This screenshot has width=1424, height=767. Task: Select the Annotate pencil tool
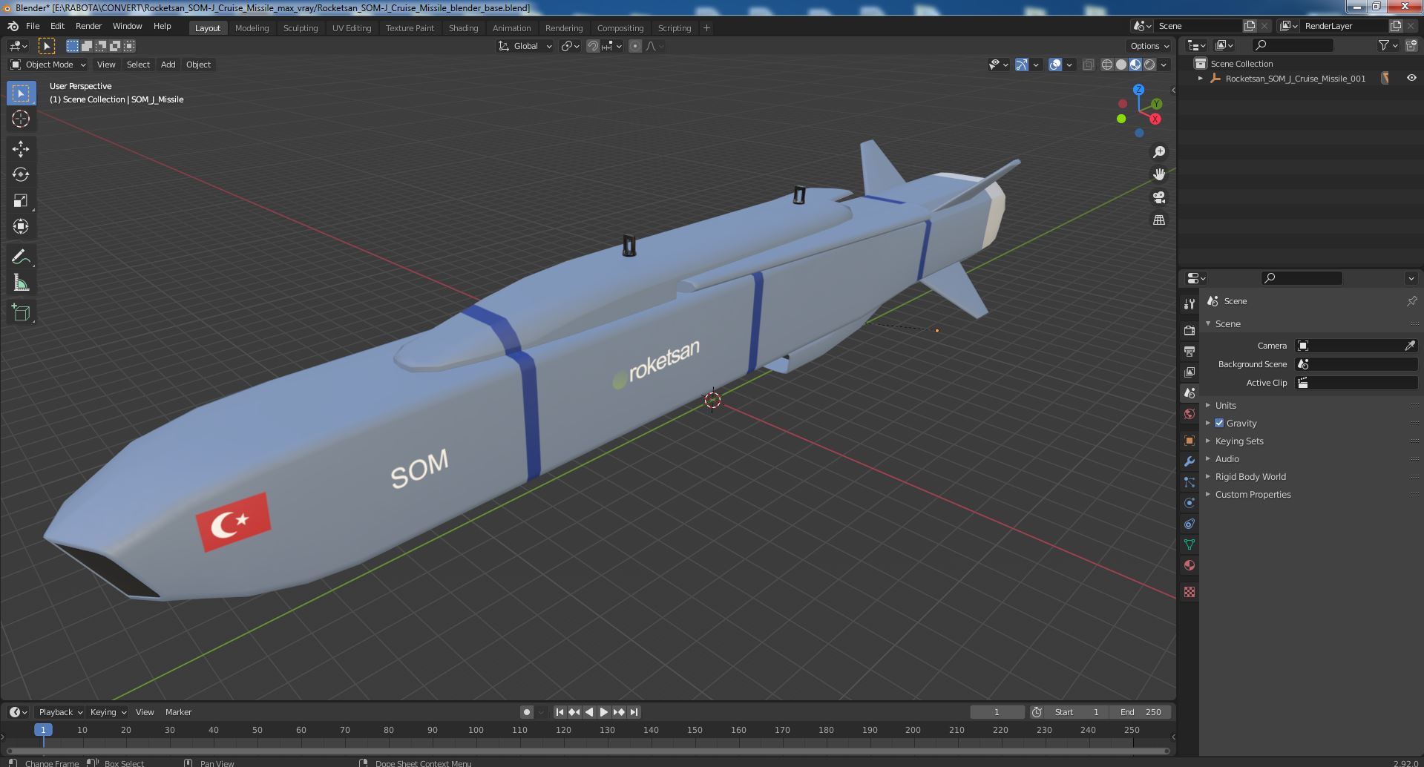pyautogui.click(x=21, y=257)
